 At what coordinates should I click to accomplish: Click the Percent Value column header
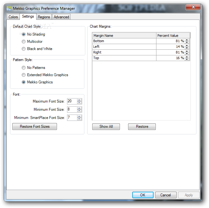[x=173, y=36]
